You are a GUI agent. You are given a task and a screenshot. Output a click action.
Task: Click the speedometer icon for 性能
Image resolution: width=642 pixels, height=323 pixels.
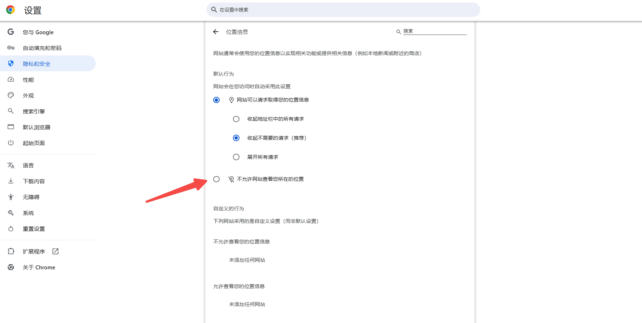click(x=11, y=79)
